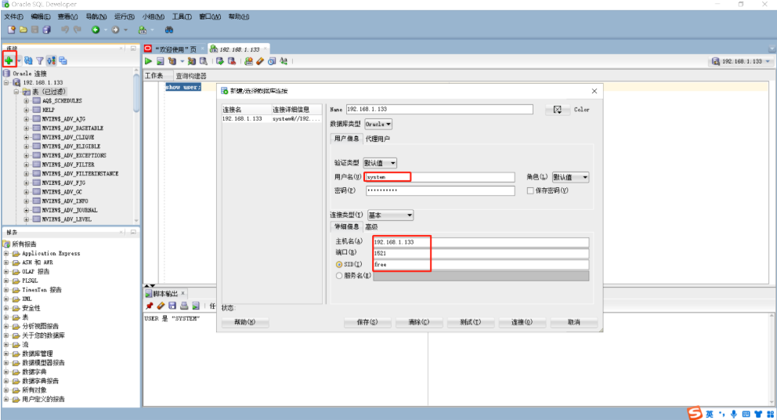This screenshot has height=420, width=777.
Task: Click into the 主机名 input field
Action: click(481, 242)
